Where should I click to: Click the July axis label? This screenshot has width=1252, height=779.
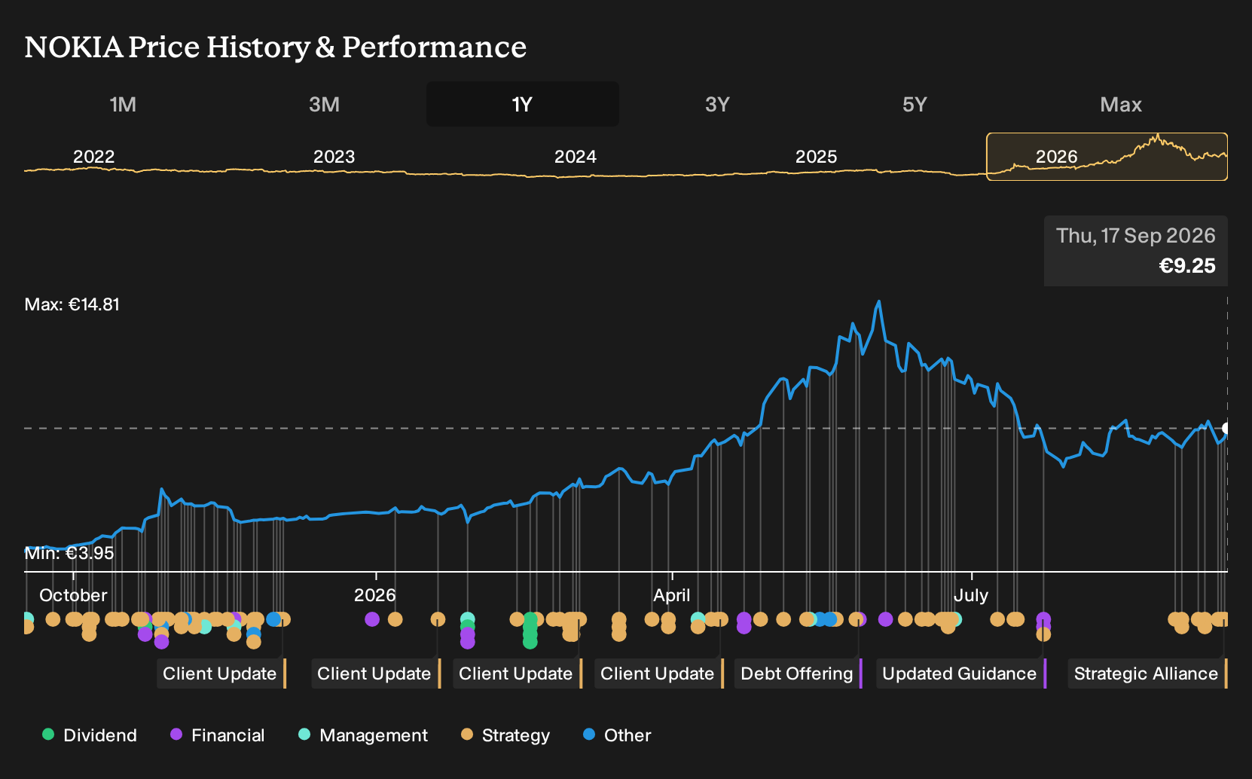971,595
